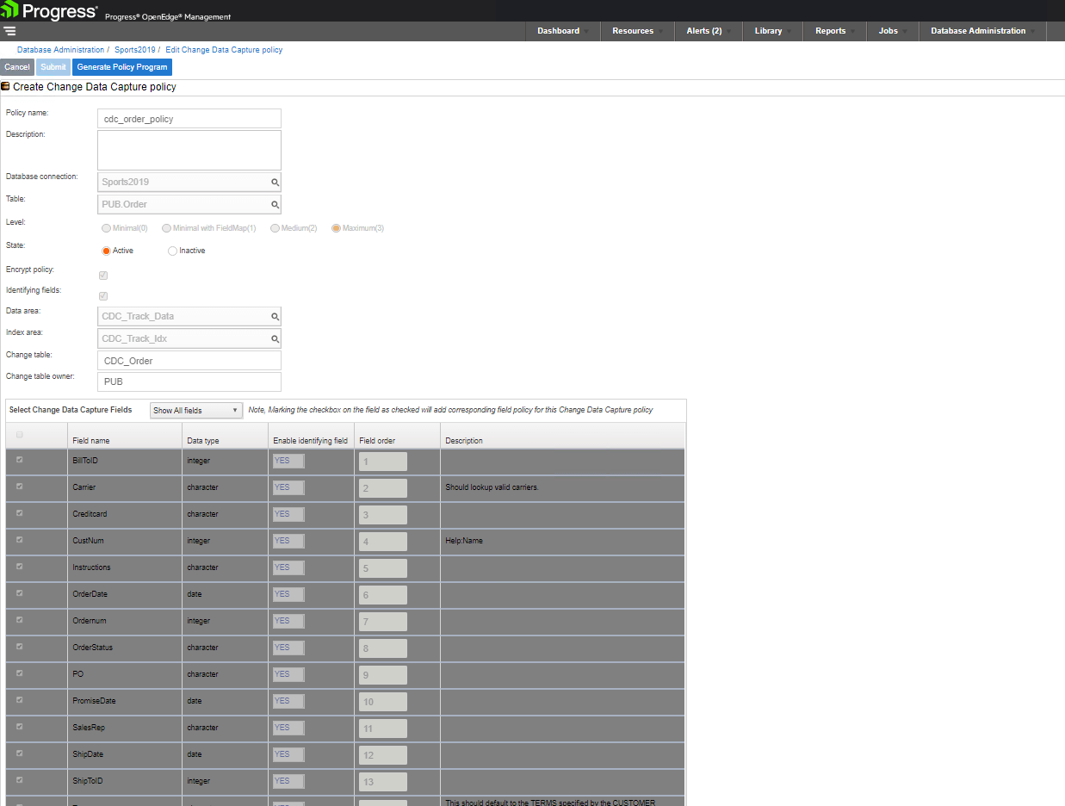Open the Show All fields dropdown
The height and width of the screenshot is (806, 1065).
(195, 411)
